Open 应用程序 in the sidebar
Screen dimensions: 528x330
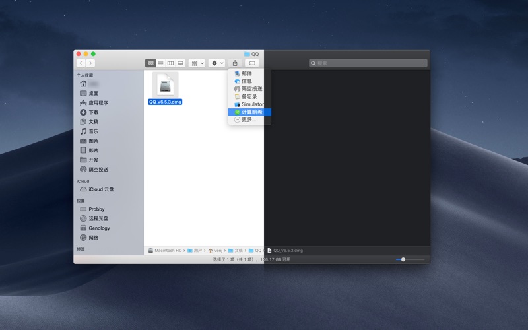pyautogui.click(x=98, y=103)
